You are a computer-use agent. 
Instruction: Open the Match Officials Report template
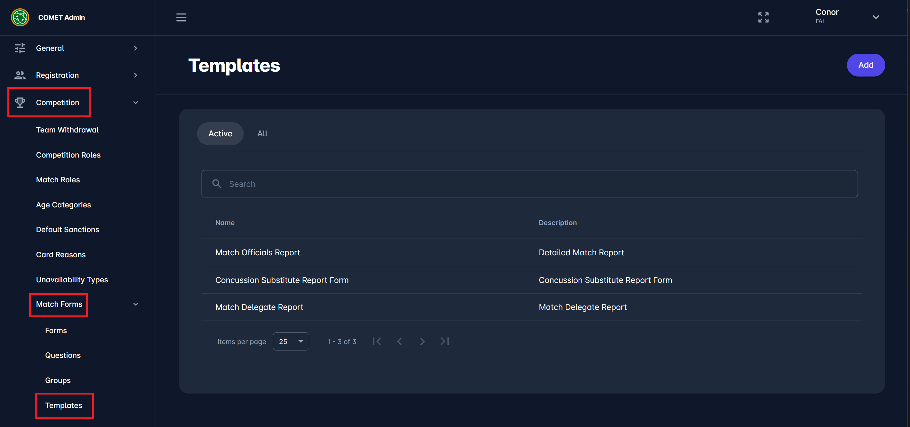pos(257,252)
